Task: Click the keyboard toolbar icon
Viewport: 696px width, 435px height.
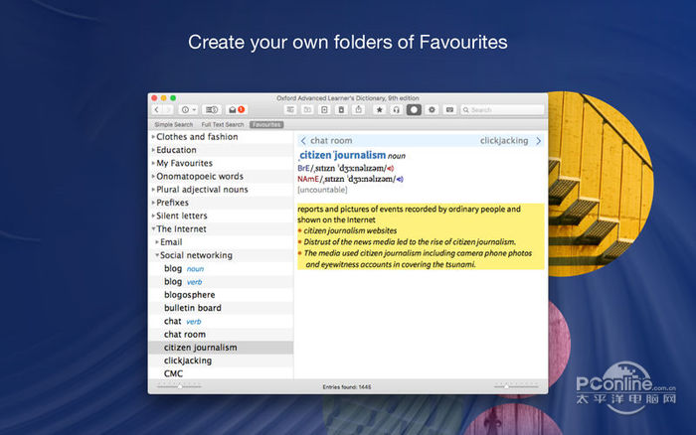Action: click(x=449, y=109)
